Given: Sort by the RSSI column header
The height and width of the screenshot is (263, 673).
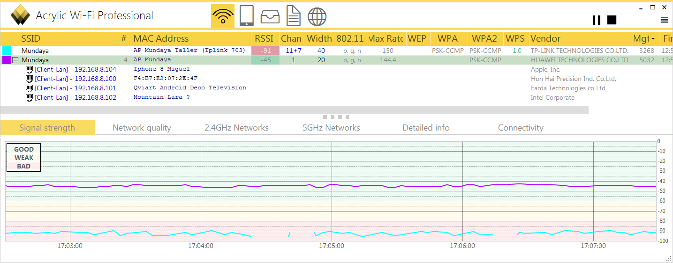Looking at the screenshot, I should point(264,39).
